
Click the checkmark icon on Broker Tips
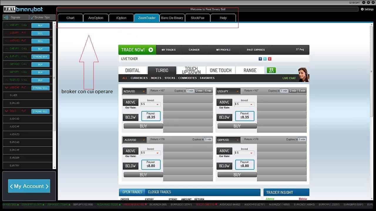[32, 17]
